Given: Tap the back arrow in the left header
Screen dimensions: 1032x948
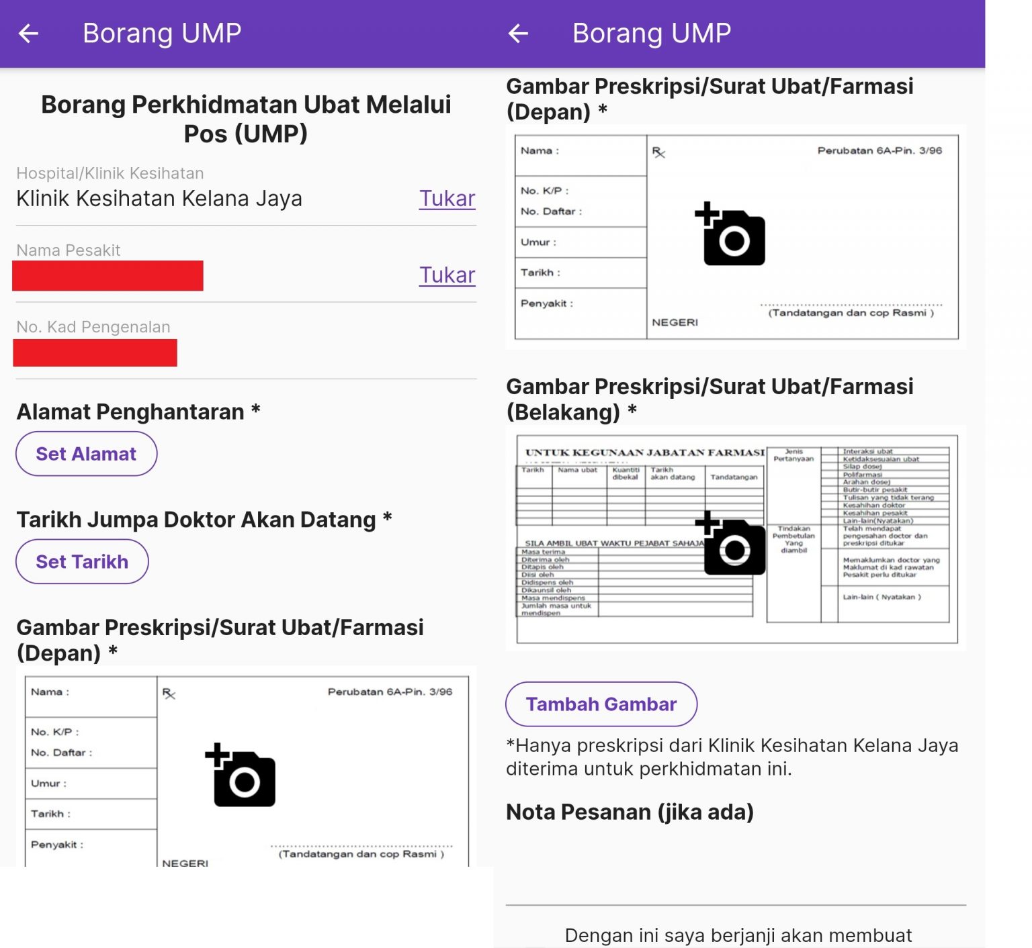Looking at the screenshot, I should point(28,34).
